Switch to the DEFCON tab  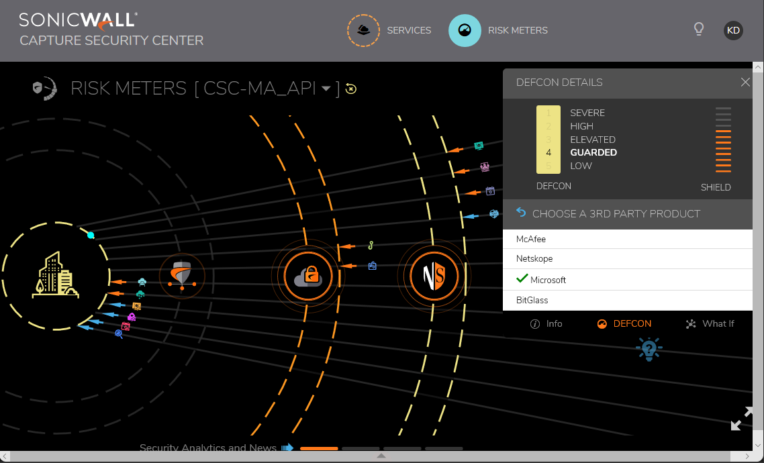624,323
